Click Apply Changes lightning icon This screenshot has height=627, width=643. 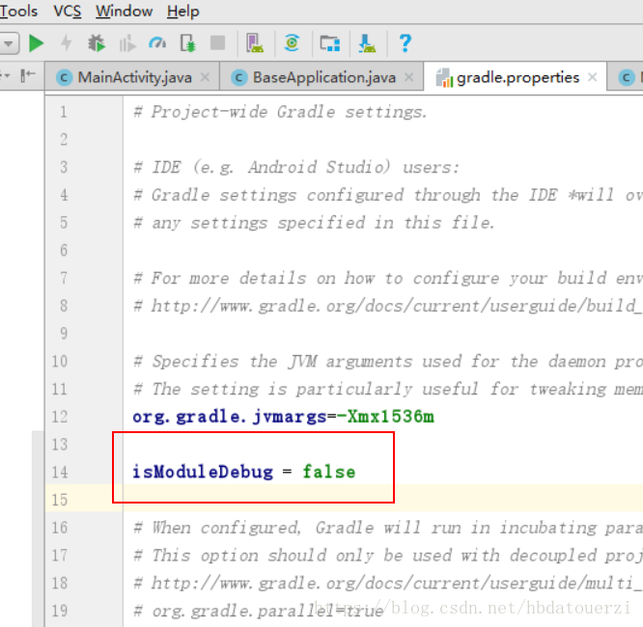pyautogui.click(x=66, y=43)
